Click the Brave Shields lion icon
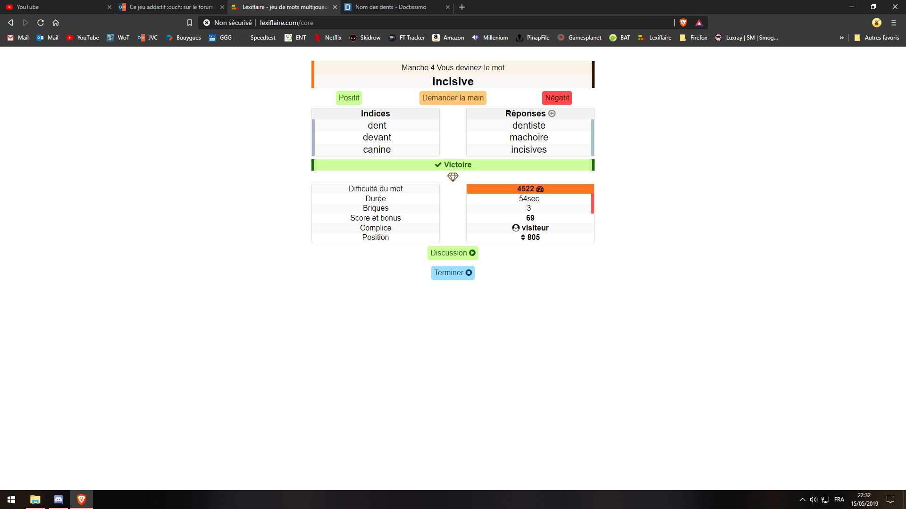 click(x=683, y=23)
